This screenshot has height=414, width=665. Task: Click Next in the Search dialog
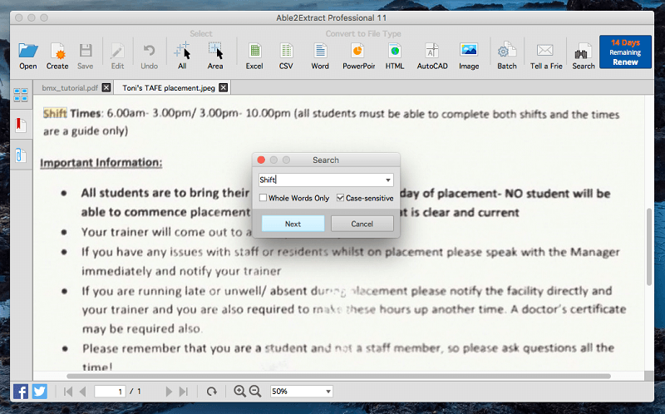(293, 224)
